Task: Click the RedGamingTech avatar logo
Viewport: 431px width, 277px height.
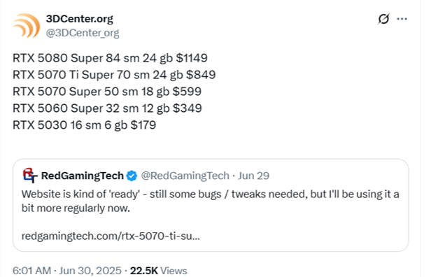Action: [29, 176]
